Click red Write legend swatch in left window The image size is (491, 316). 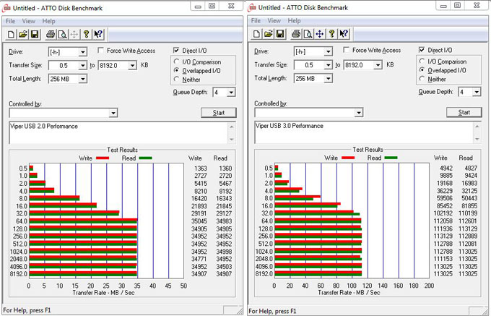tap(103, 158)
